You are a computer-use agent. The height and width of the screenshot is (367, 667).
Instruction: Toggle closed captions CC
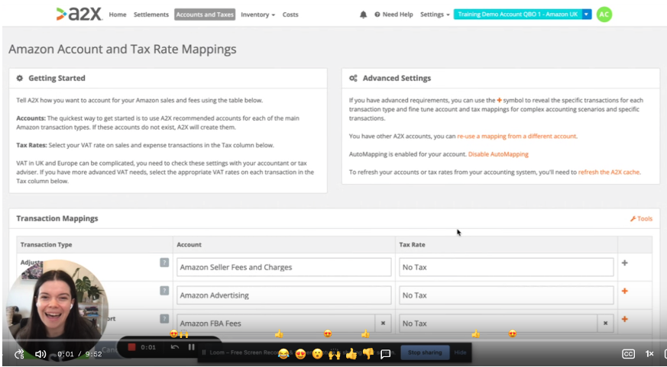tap(628, 354)
